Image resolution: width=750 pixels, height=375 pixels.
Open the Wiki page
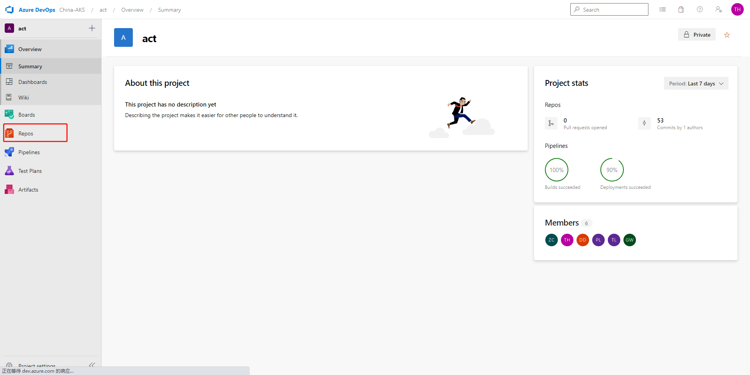pyautogui.click(x=51, y=98)
